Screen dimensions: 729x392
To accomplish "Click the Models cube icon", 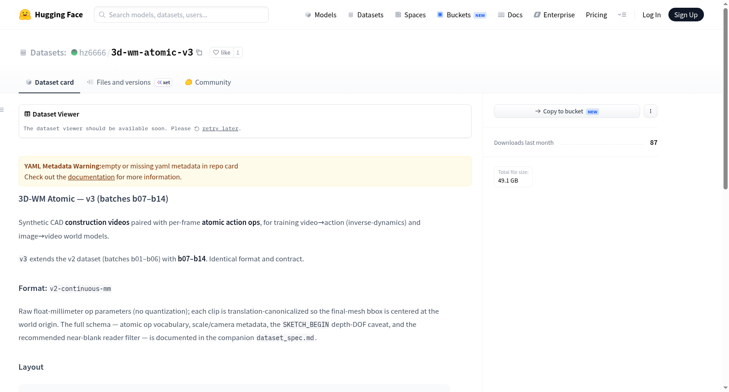I will [x=308, y=15].
